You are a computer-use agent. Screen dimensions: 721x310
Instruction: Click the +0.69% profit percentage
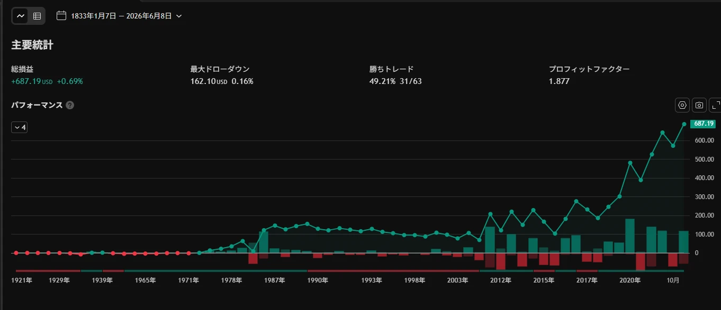click(70, 81)
